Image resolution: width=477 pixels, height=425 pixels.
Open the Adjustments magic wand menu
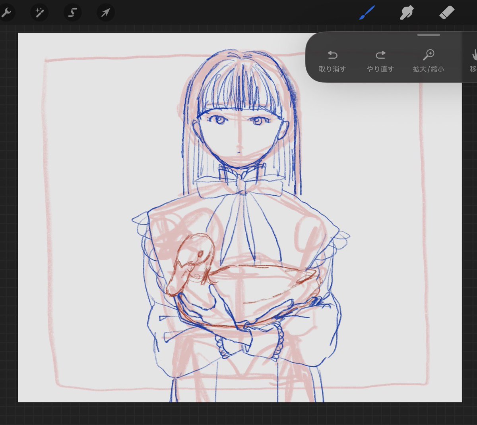[x=39, y=13]
